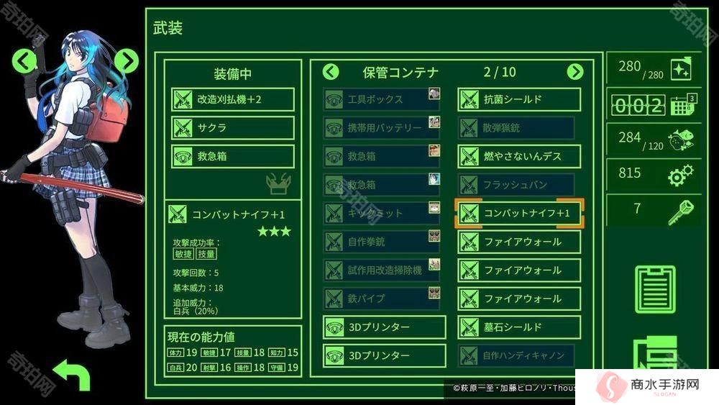The height and width of the screenshot is (405, 719).
Task: Select highlighted コンバットナイフ+1 in container
Action: tap(519, 213)
